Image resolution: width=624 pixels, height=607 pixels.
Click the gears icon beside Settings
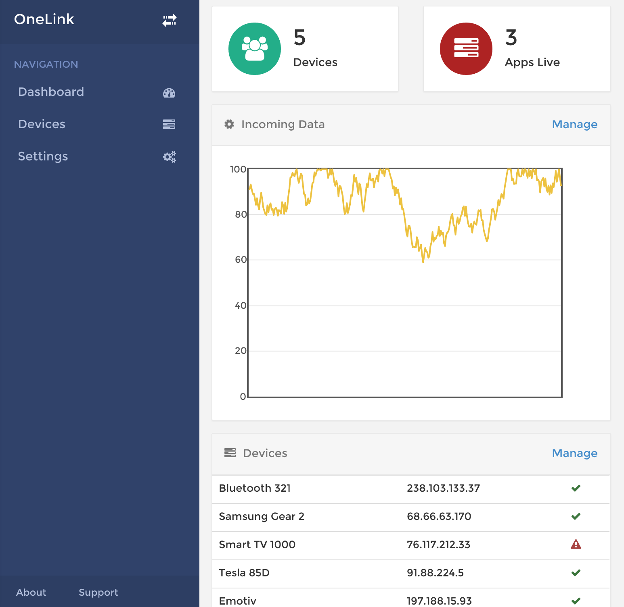point(170,156)
